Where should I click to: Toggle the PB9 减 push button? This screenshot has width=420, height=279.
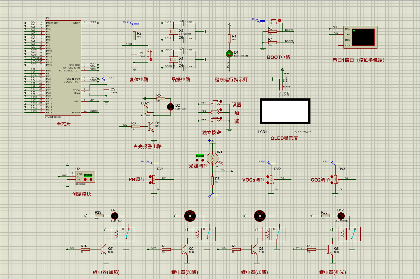click(x=216, y=119)
